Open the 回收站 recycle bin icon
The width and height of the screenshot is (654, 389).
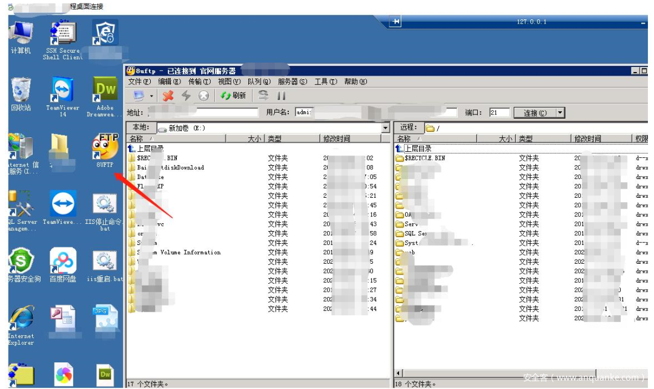tap(21, 94)
